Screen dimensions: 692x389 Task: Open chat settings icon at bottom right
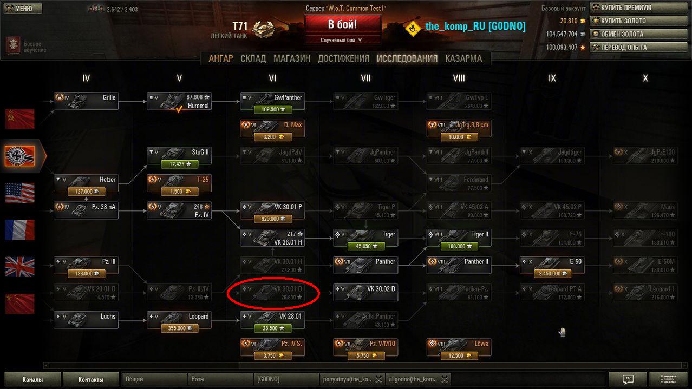tap(628, 379)
